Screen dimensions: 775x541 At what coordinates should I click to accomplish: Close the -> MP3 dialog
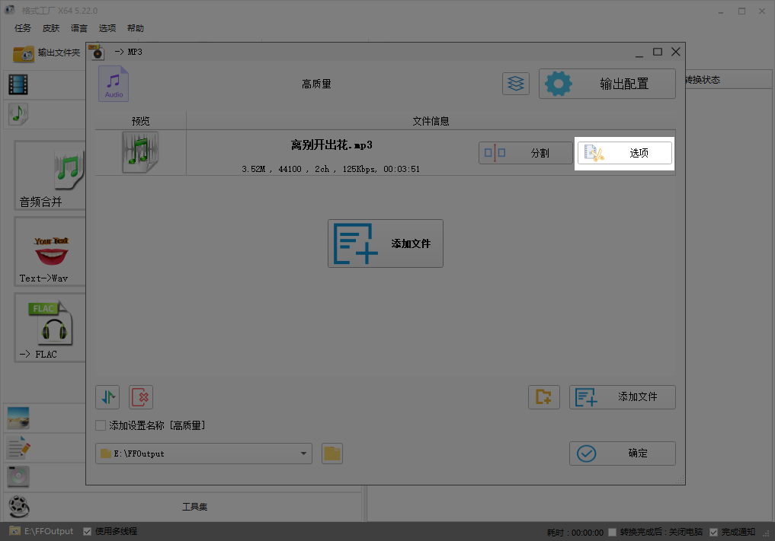pos(676,52)
